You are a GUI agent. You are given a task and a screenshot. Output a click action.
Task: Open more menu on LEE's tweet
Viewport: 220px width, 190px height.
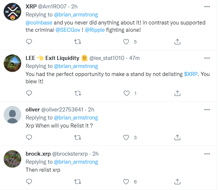(x=207, y=58)
